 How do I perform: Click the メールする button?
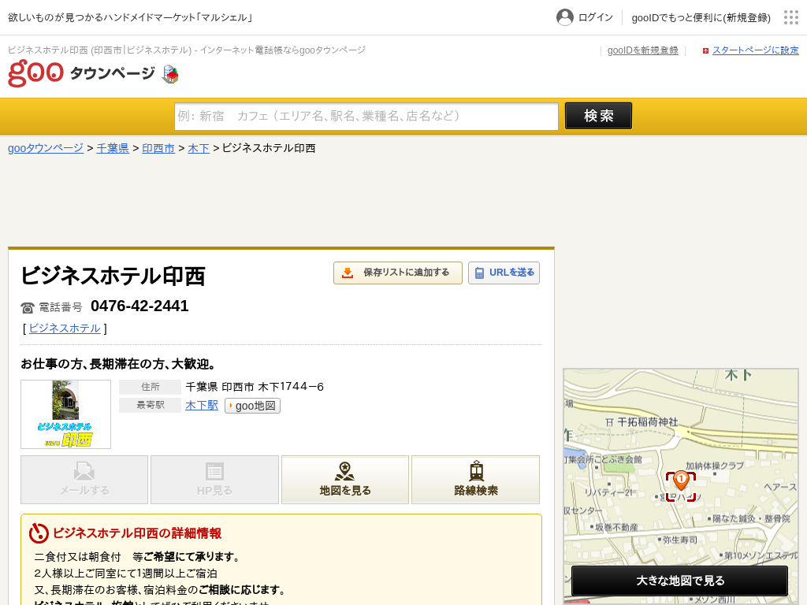click(x=84, y=480)
